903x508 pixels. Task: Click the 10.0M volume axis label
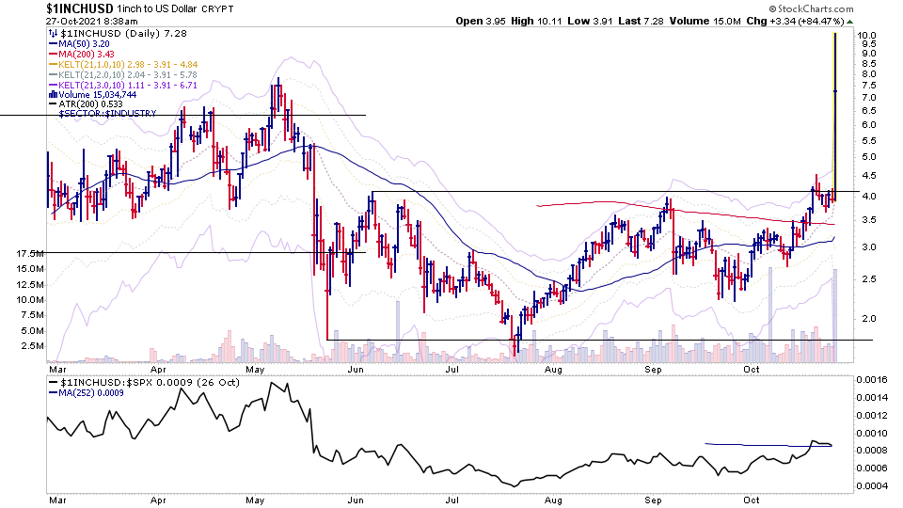[30, 300]
